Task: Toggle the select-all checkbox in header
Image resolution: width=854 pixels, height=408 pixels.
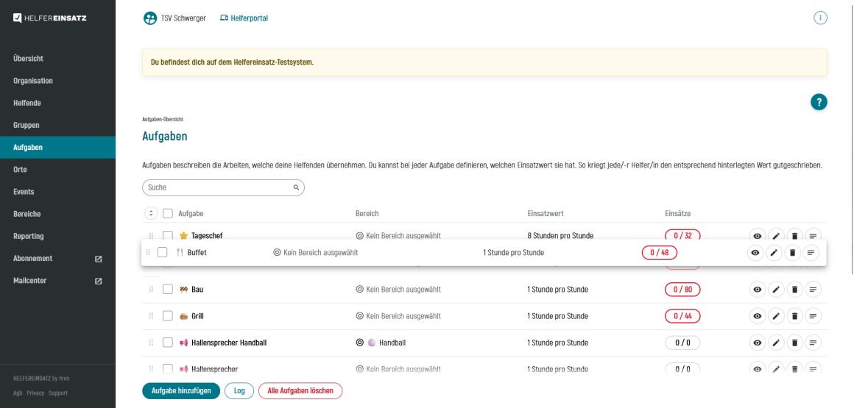Action: pyautogui.click(x=168, y=213)
